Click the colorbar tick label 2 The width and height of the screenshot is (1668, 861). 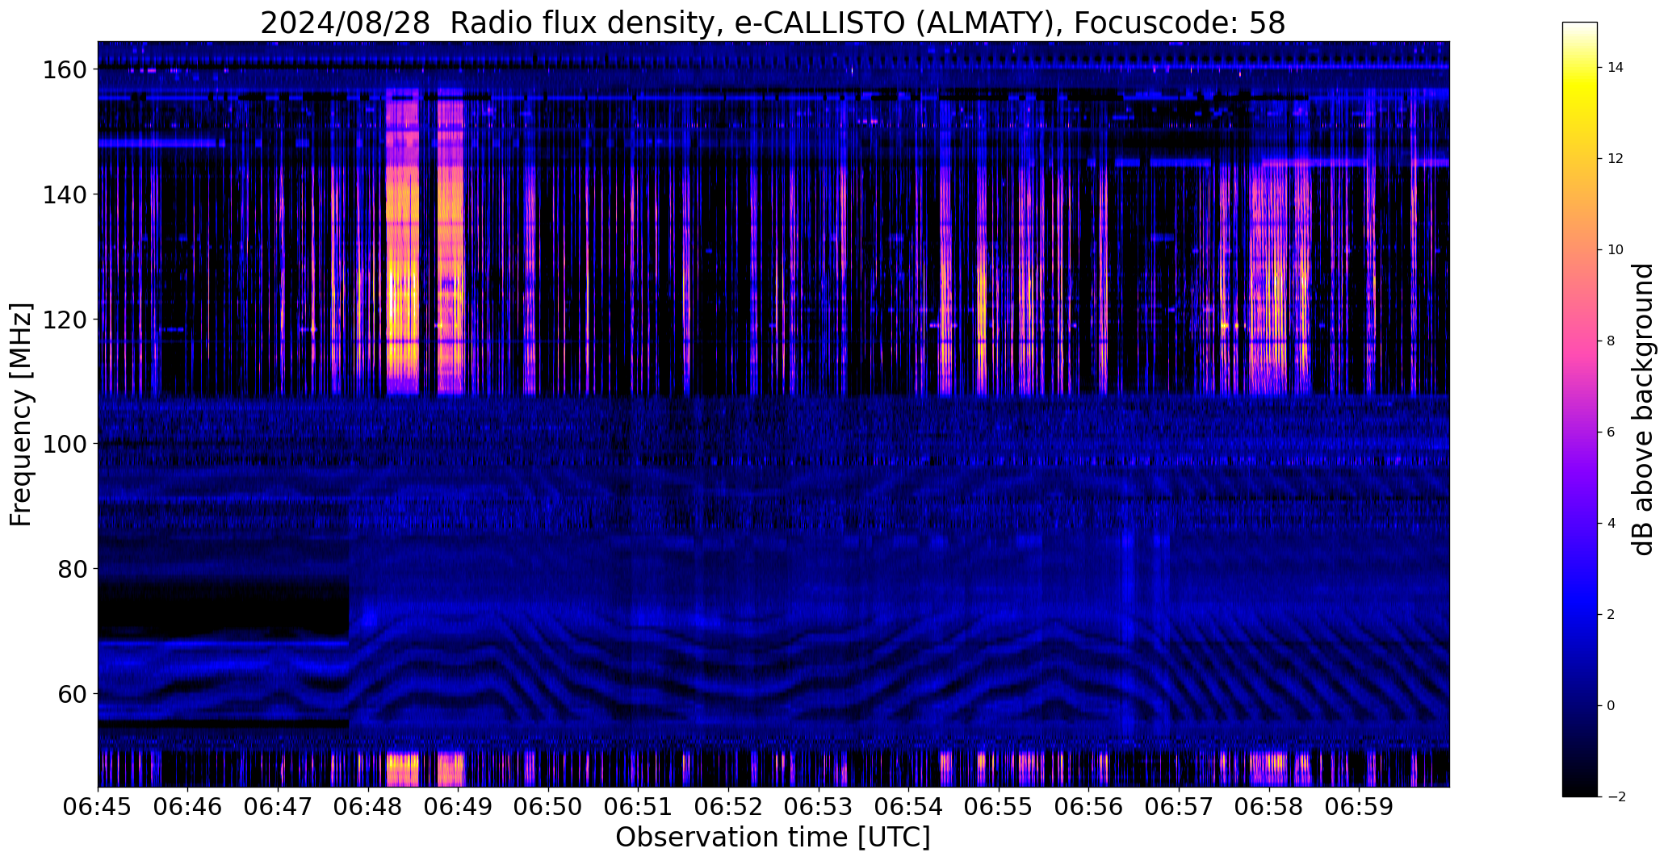click(x=1611, y=615)
